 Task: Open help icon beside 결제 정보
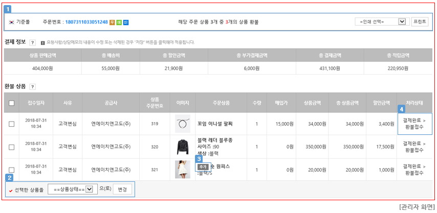[x=32, y=42]
